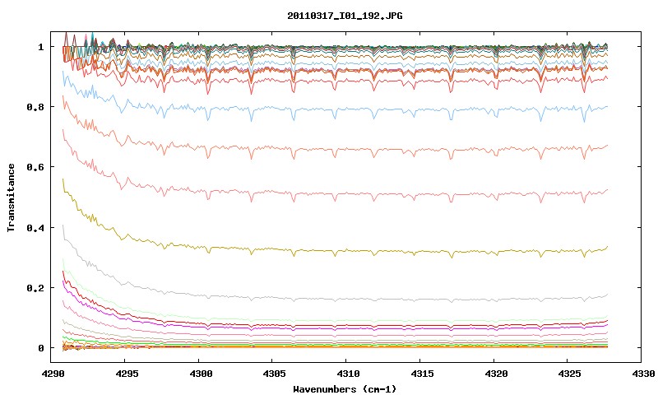The width and height of the screenshot is (658, 395).
Task: Click the Transmittance y-axis label
Action: pos(11,197)
